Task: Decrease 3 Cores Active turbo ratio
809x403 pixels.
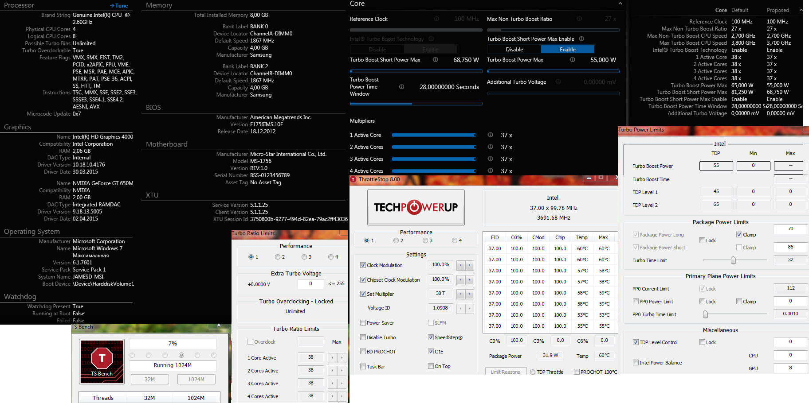Action: pyautogui.click(x=333, y=384)
